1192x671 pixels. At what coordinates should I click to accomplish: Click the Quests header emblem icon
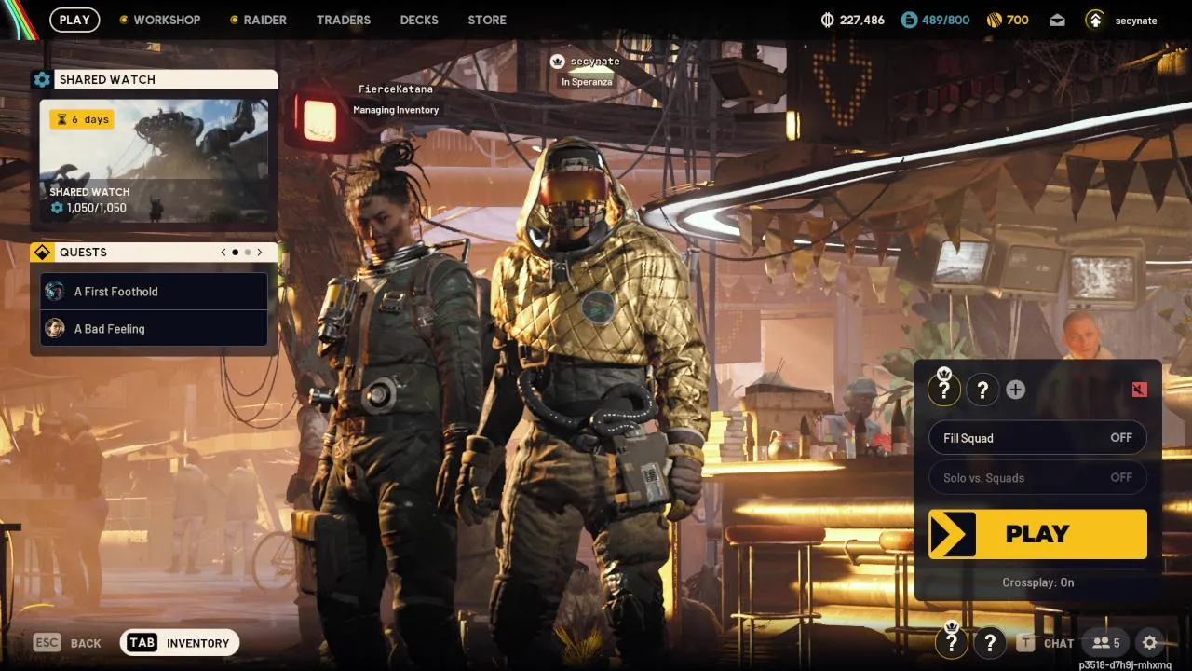pyautogui.click(x=42, y=253)
